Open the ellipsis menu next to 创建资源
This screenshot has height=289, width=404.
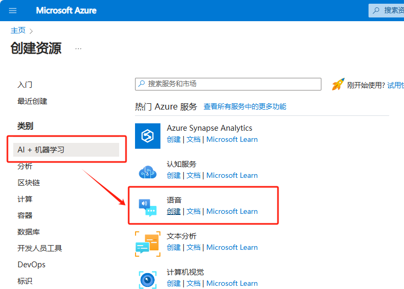[x=78, y=48]
